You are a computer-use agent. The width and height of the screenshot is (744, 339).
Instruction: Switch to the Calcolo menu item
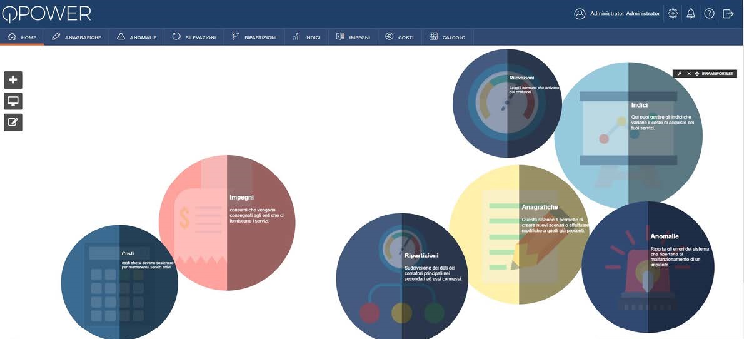coord(447,37)
